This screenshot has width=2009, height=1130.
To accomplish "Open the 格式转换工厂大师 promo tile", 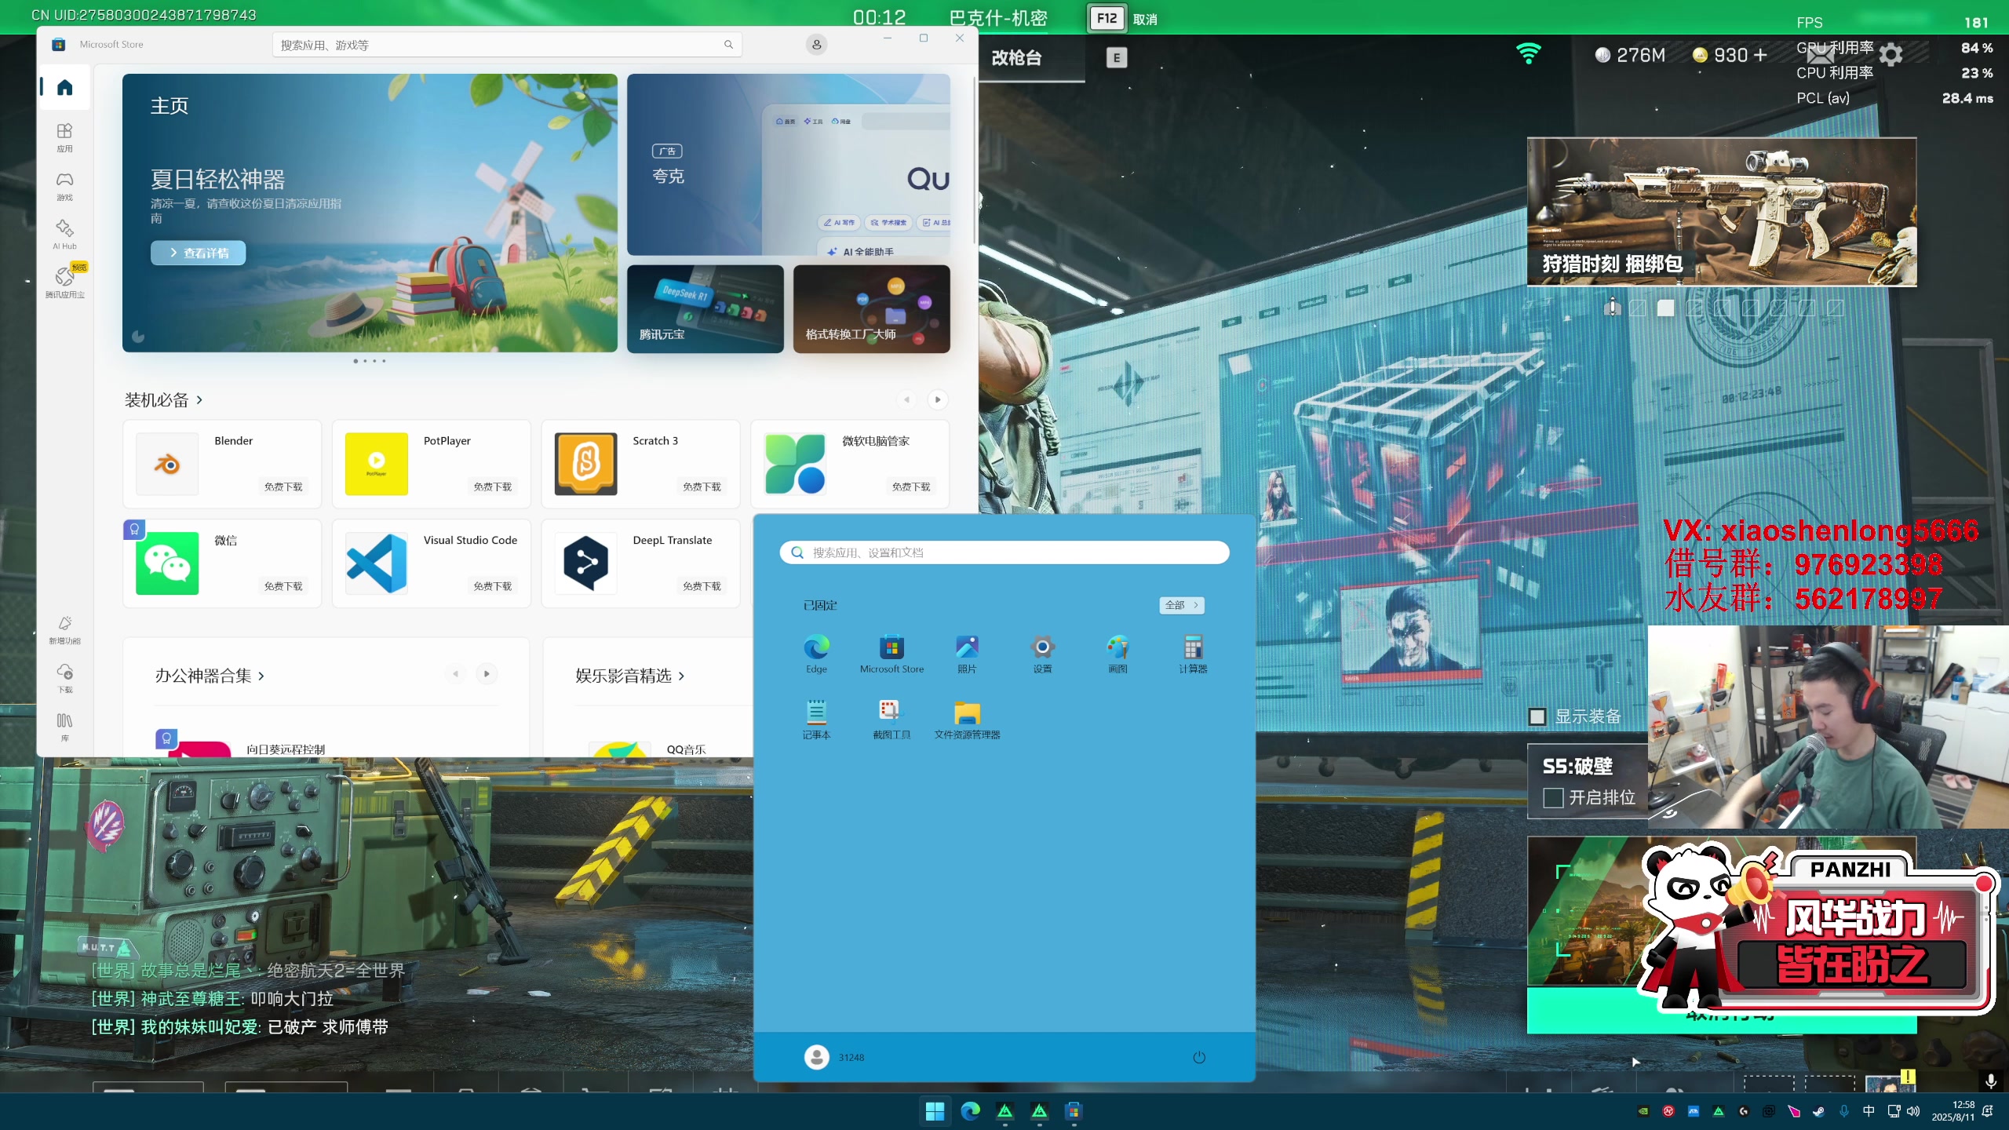I will [x=871, y=308].
